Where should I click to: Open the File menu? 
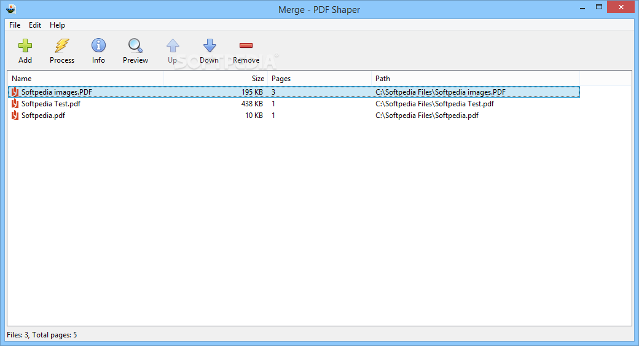pyautogui.click(x=15, y=25)
